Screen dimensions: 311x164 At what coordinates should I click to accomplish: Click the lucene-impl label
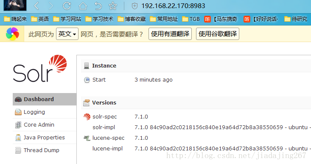(x=107, y=149)
